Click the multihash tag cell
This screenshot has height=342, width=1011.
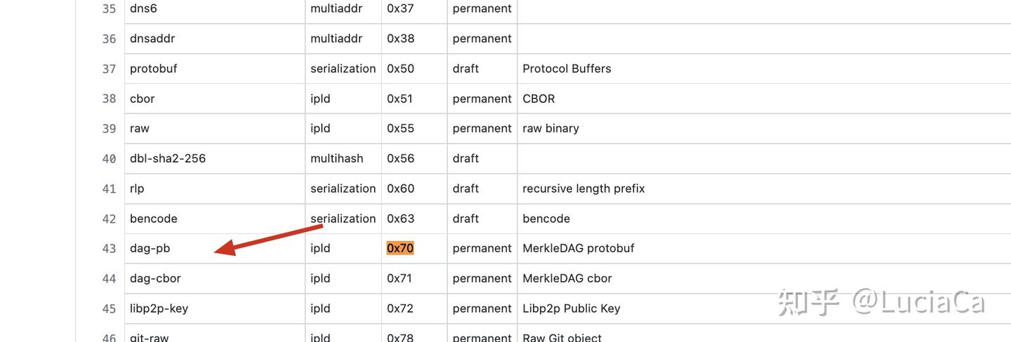(337, 158)
